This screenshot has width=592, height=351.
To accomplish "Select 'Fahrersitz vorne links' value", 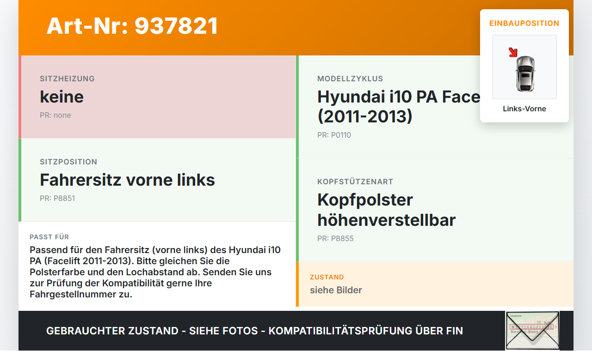I will click(127, 180).
